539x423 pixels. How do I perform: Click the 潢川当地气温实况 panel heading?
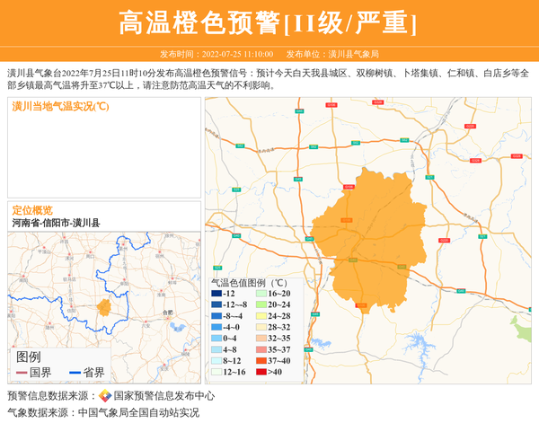[x=60, y=106]
